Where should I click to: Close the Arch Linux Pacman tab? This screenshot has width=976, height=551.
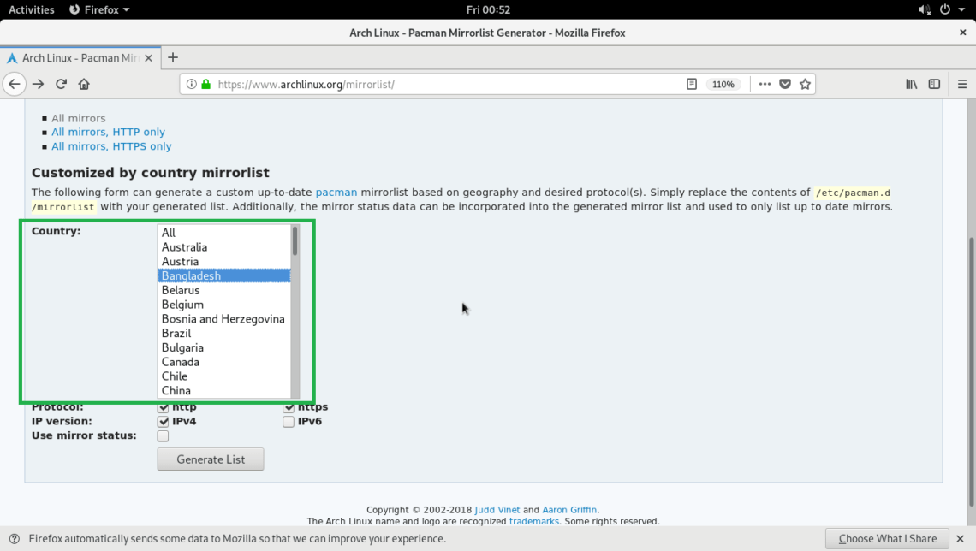coord(148,58)
